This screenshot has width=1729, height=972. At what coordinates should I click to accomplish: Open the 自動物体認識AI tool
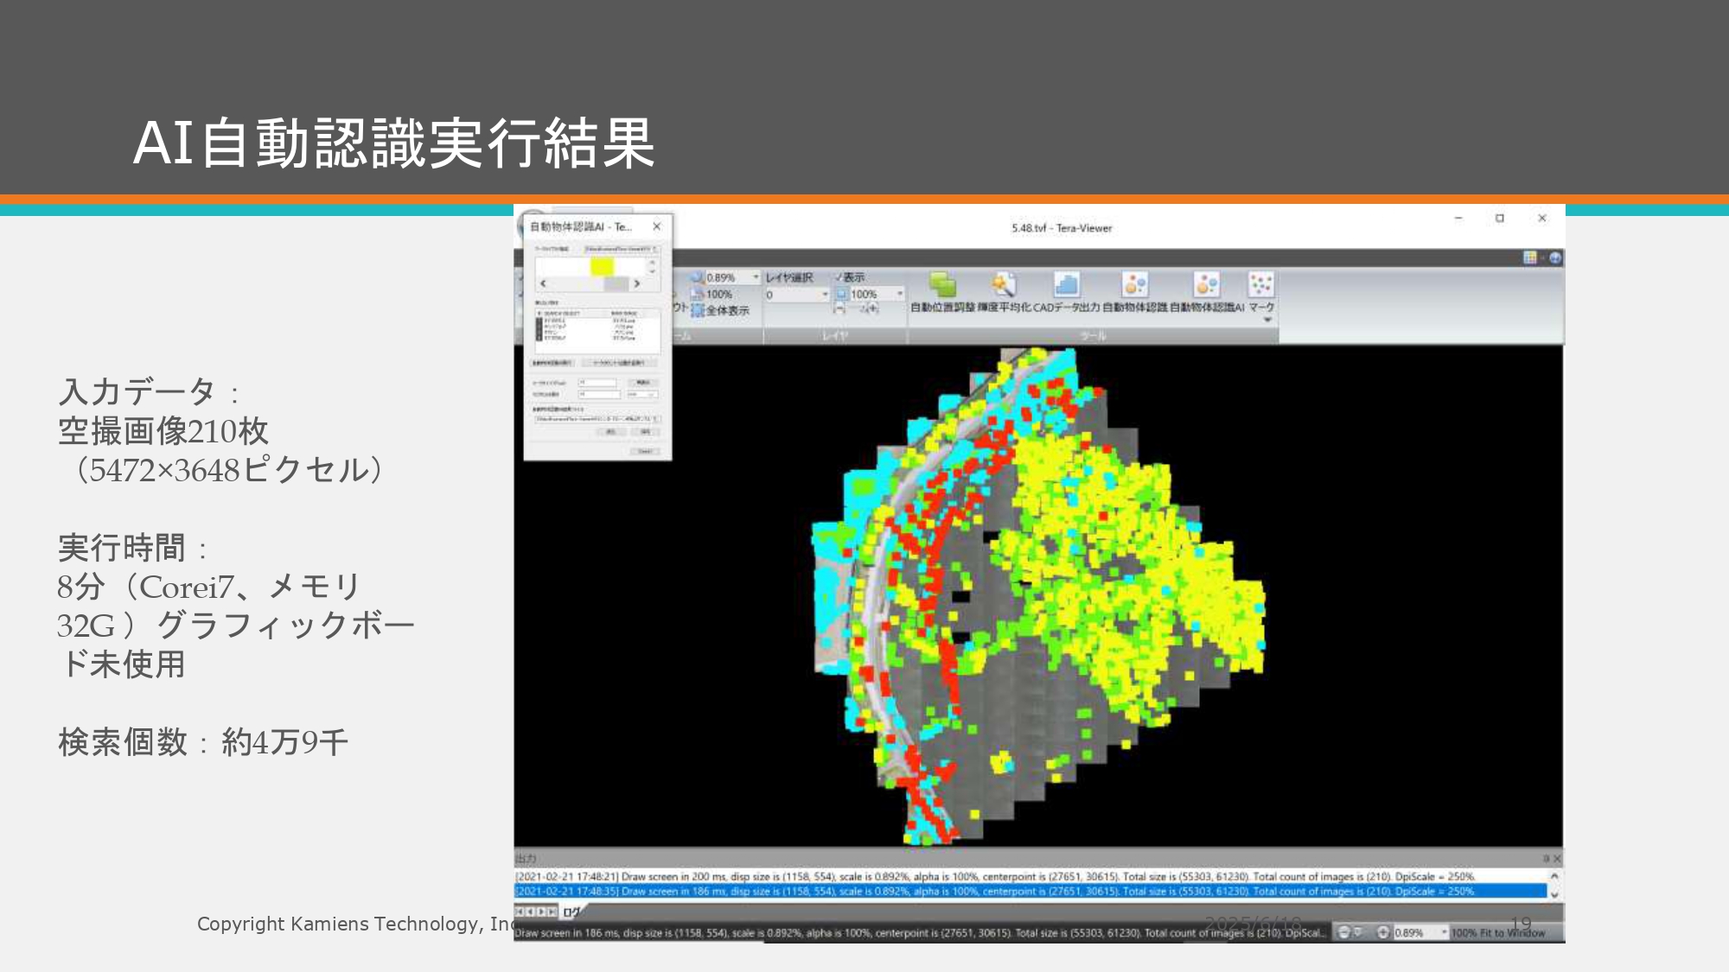[1206, 286]
